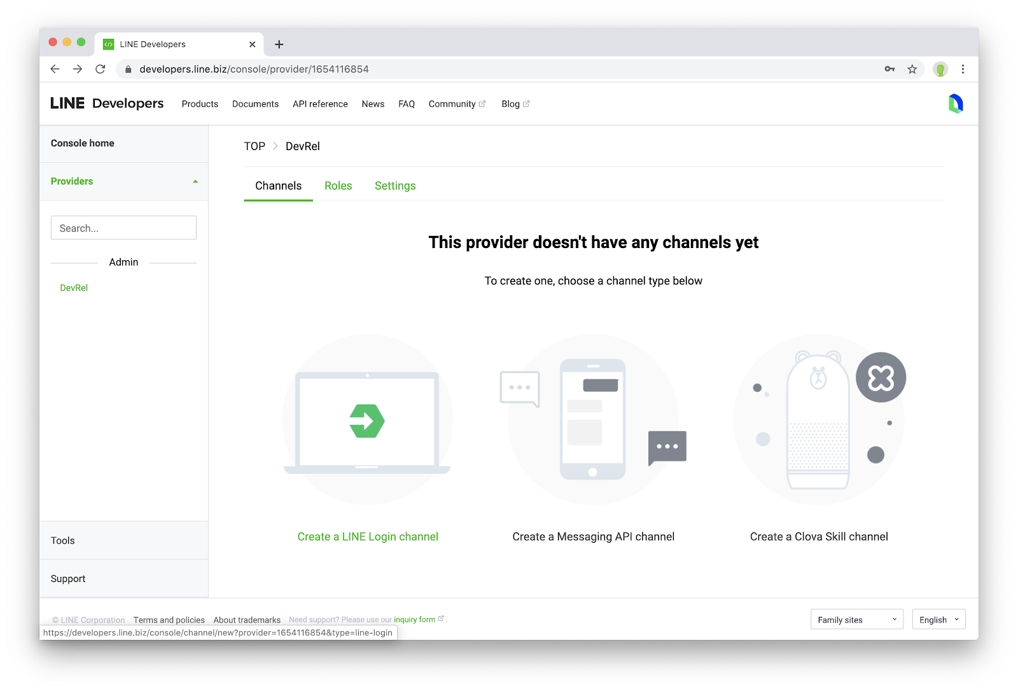This screenshot has height=692, width=1018.
Task: Switch to the Settings tab
Action: pos(395,186)
